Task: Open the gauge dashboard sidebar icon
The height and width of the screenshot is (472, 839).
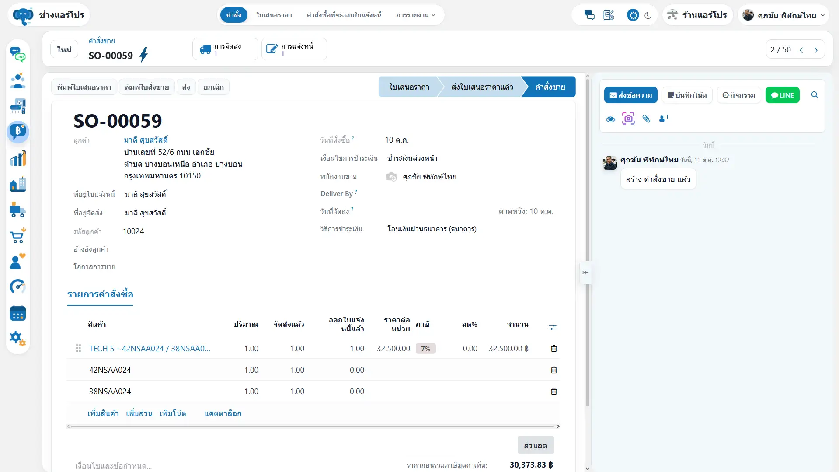Action: [17, 287]
